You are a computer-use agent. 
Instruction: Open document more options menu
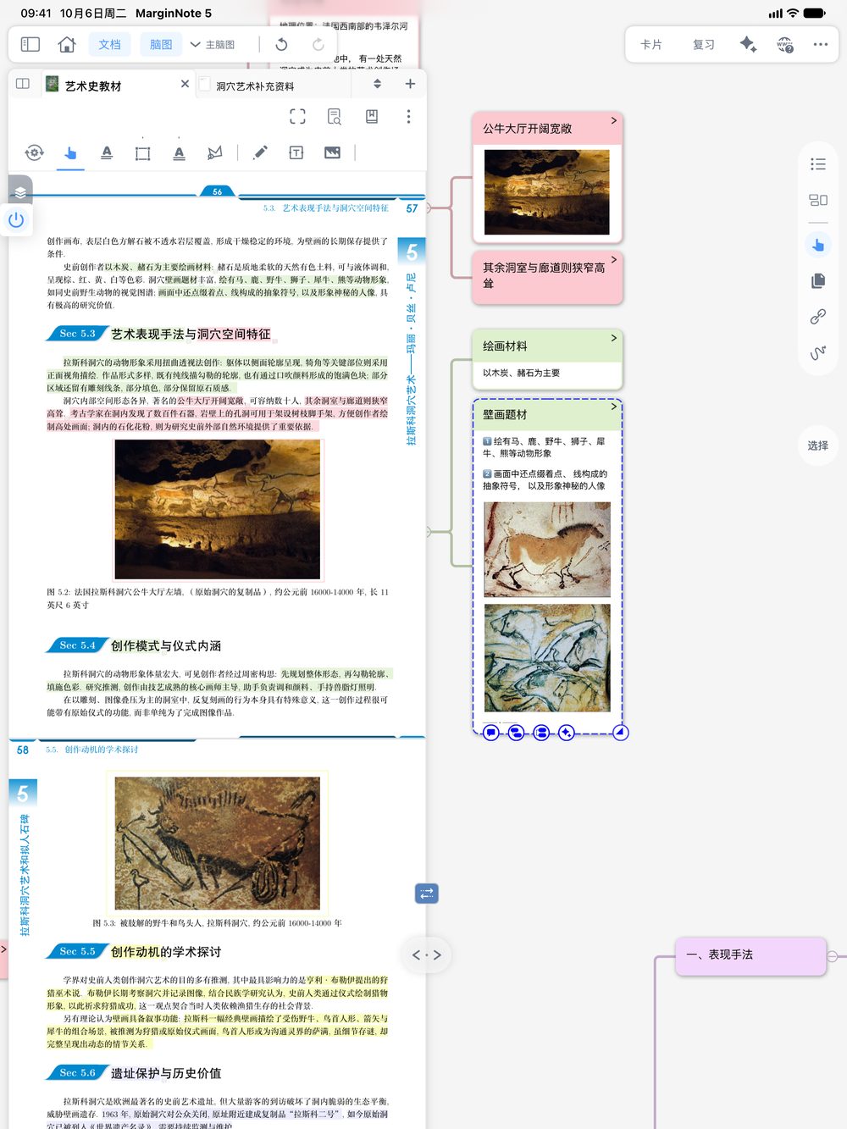tap(408, 117)
